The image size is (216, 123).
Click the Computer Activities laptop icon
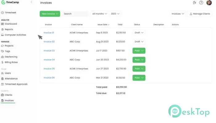(x=2, y=35)
